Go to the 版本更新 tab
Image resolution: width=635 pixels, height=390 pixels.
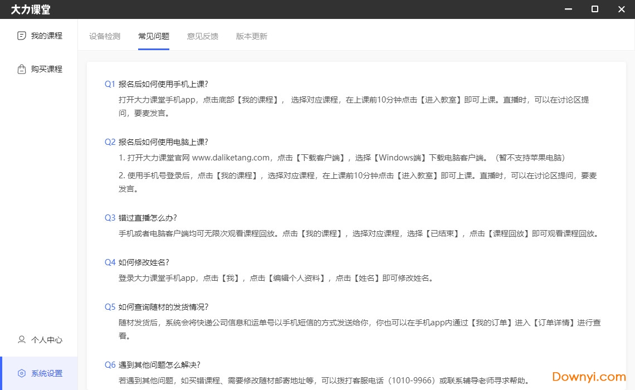(252, 36)
